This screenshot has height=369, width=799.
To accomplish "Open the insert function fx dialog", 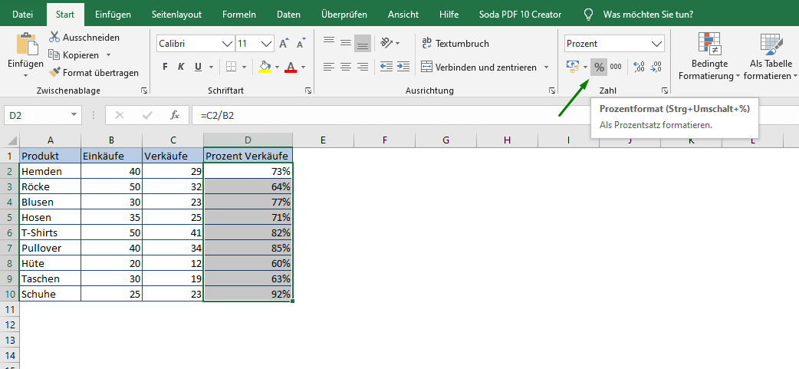I will tap(175, 115).
